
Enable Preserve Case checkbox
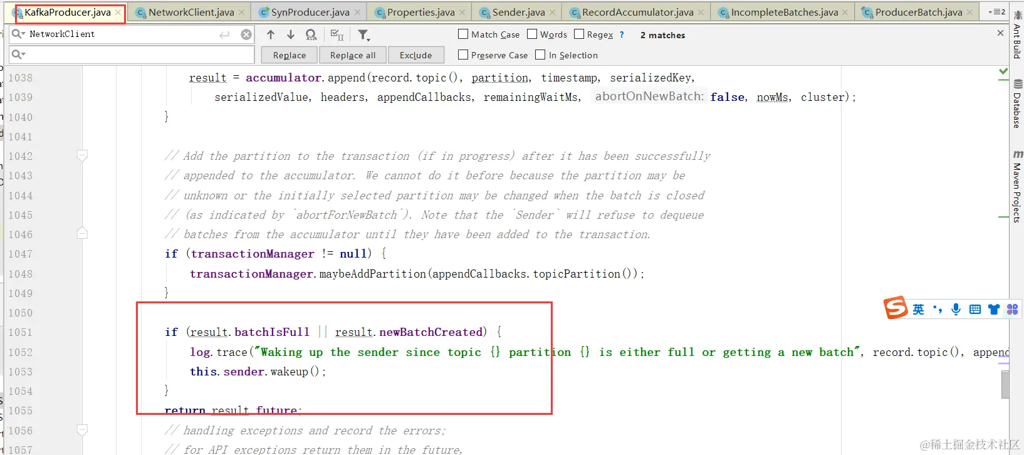(x=463, y=55)
